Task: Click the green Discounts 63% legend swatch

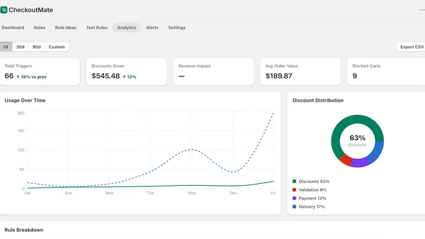Action: point(294,181)
